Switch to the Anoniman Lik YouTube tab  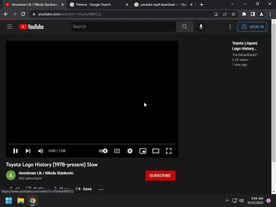tap(35, 5)
